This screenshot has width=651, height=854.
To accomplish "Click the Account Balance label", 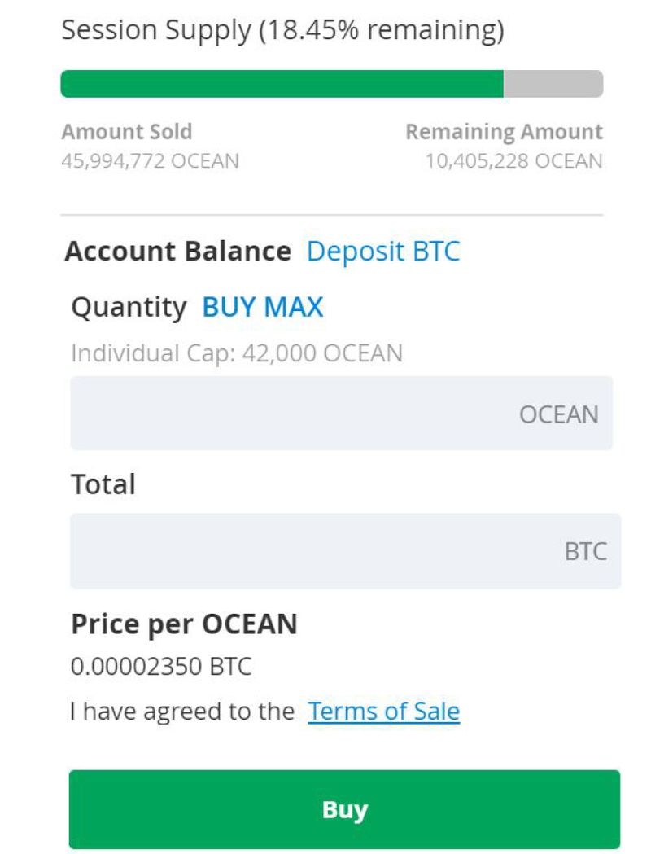I will click(177, 251).
